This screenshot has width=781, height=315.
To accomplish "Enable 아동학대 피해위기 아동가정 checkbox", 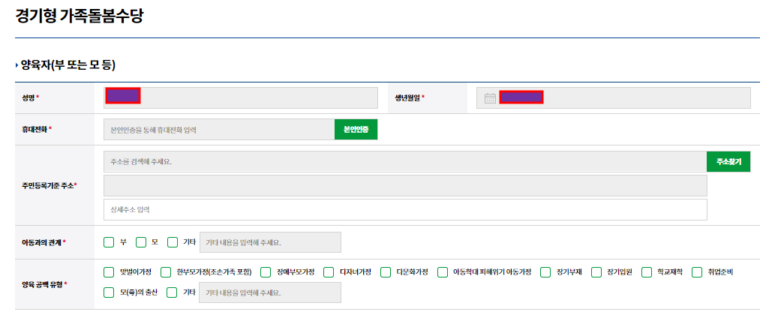I will click(443, 272).
